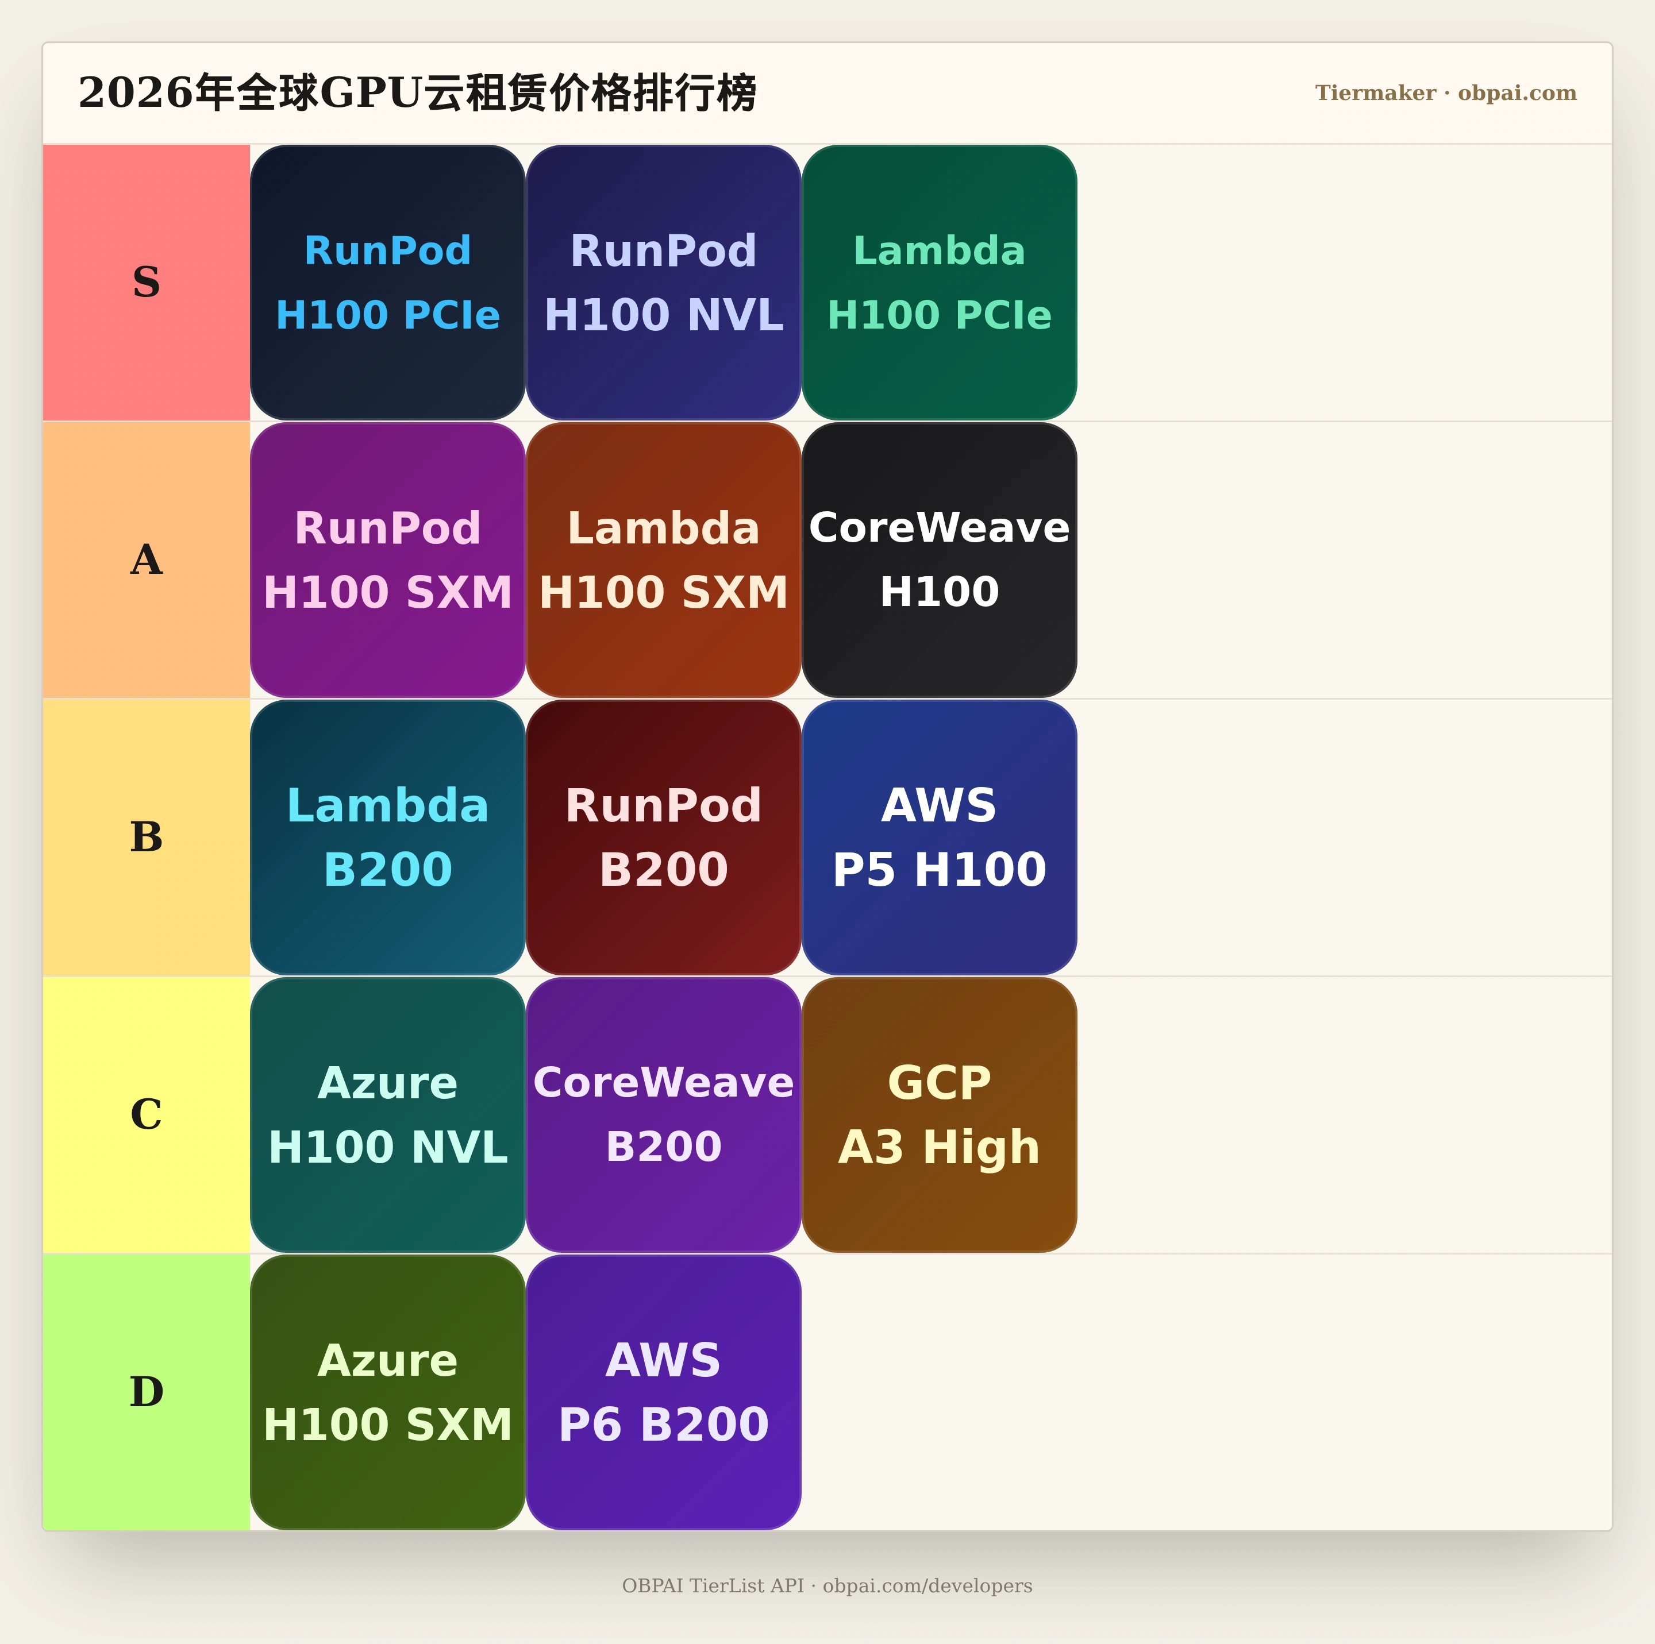The image size is (1655, 1644).
Task: Click the 2026年全球GPU云租赁价格排行榜 title
Action: coord(417,92)
